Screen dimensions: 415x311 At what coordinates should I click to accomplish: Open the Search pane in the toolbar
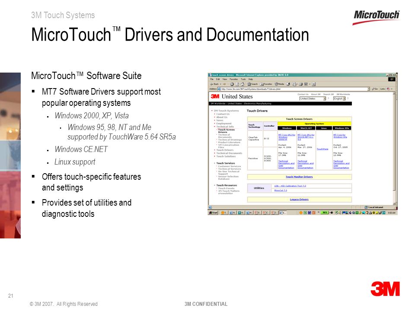point(252,84)
